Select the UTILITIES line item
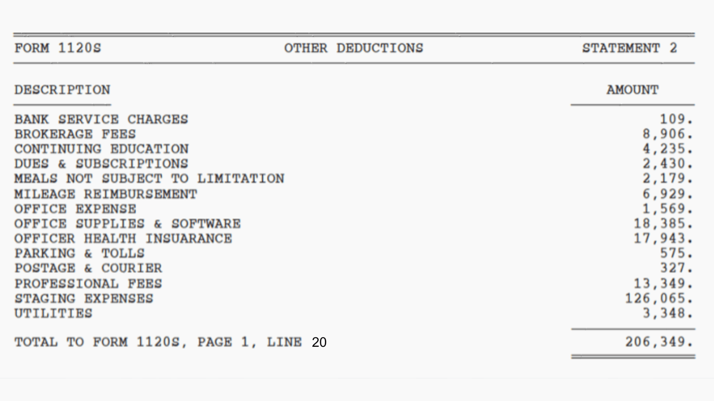 (354, 313)
